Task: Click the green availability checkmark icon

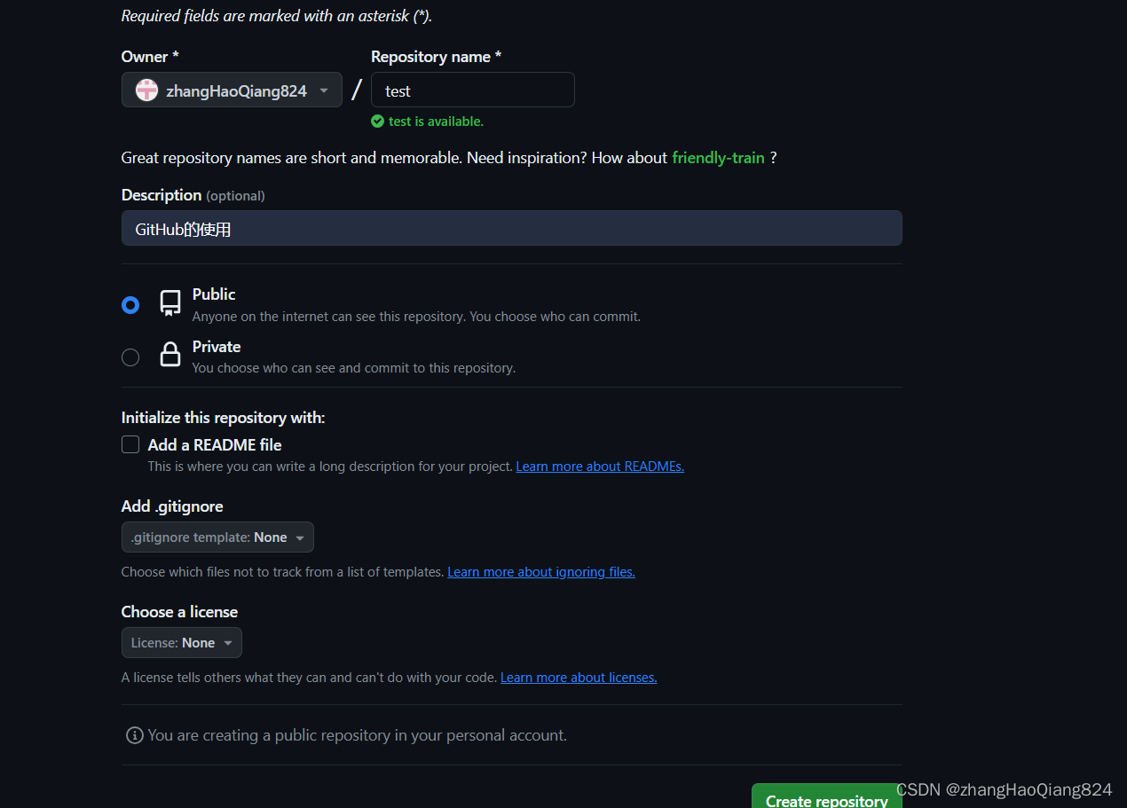Action: click(378, 122)
